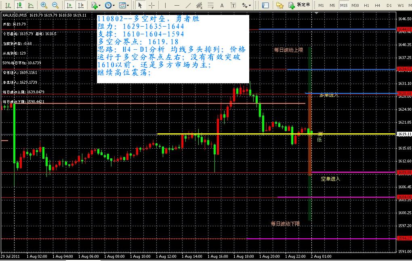
Task: Zoom out of the chart
Action: point(55,5)
